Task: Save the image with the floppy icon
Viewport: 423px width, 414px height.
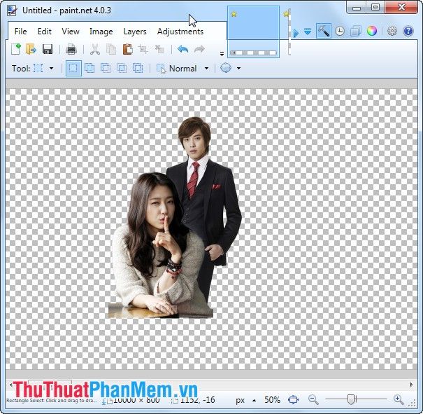Action: (48, 49)
